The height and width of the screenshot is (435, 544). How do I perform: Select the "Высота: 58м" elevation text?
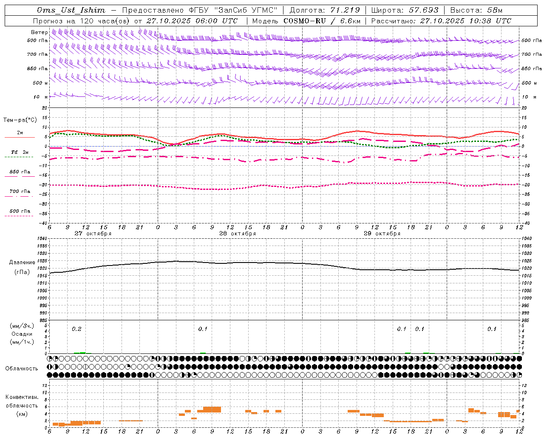[476, 10]
